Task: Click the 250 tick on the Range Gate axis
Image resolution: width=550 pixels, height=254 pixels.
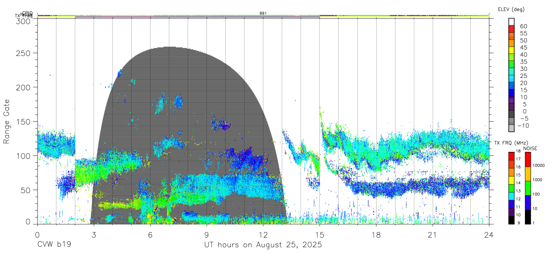Action: (x=24, y=53)
